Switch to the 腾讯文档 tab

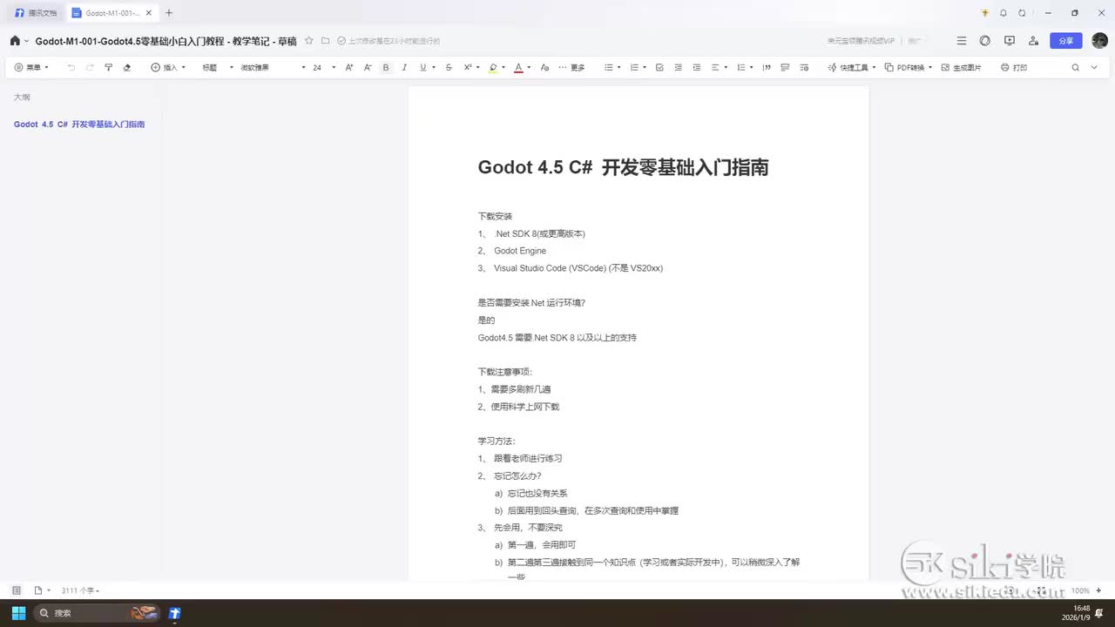tap(36, 13)
